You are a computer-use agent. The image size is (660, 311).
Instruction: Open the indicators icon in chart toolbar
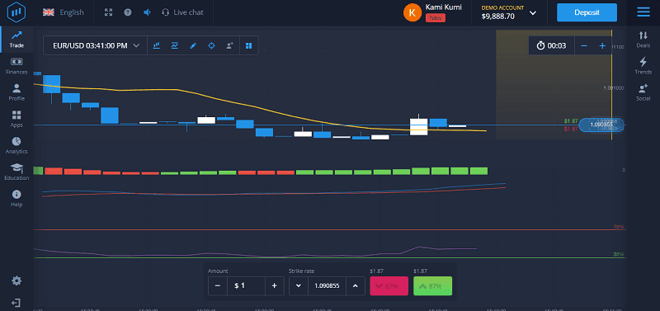coord(175,45)
